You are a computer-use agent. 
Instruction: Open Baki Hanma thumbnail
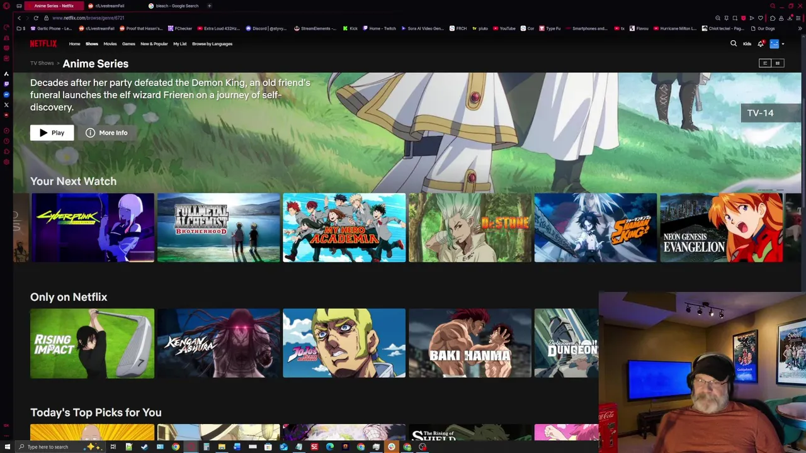click(470, 344)
